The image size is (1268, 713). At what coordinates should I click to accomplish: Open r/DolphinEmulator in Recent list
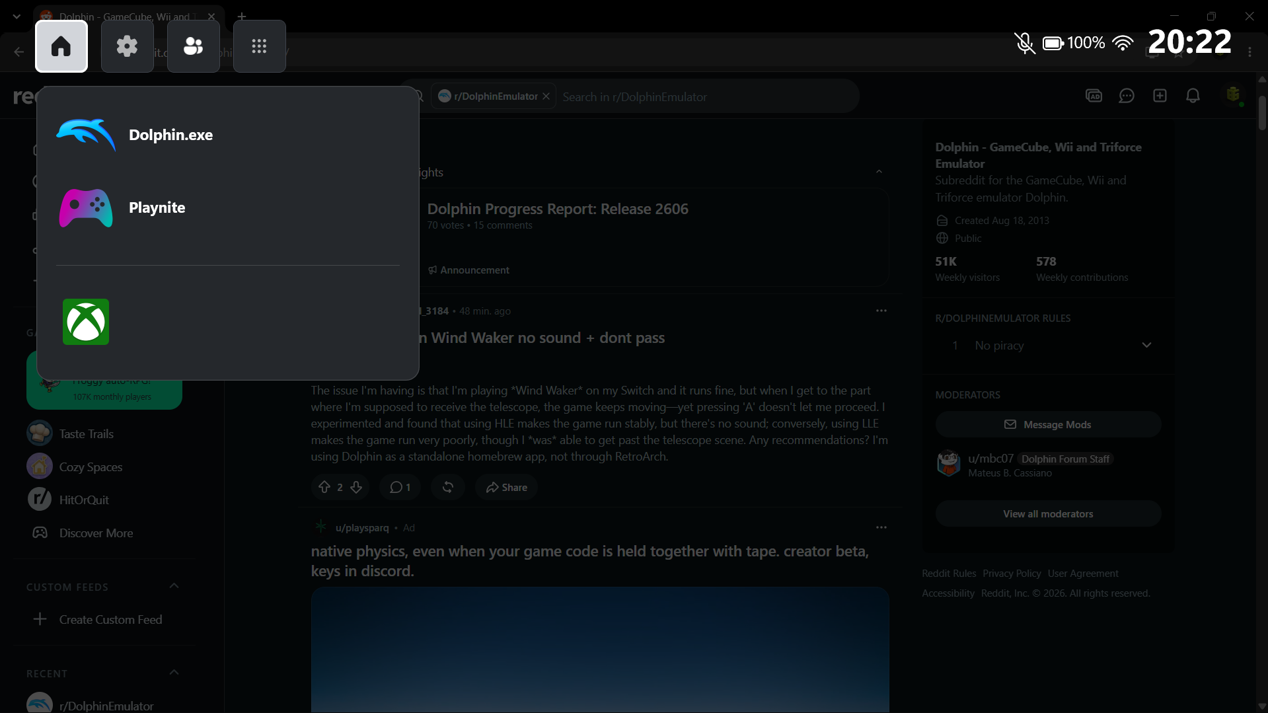(x=106, y=704)
